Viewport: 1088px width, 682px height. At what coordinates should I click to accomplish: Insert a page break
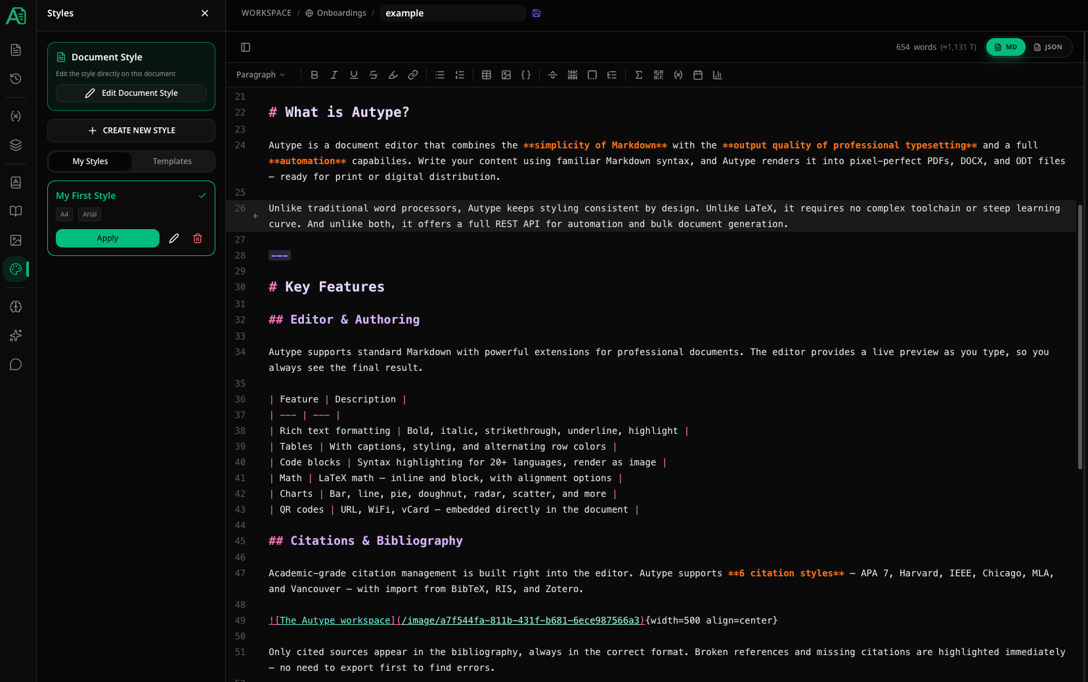(x=553, y=75)
